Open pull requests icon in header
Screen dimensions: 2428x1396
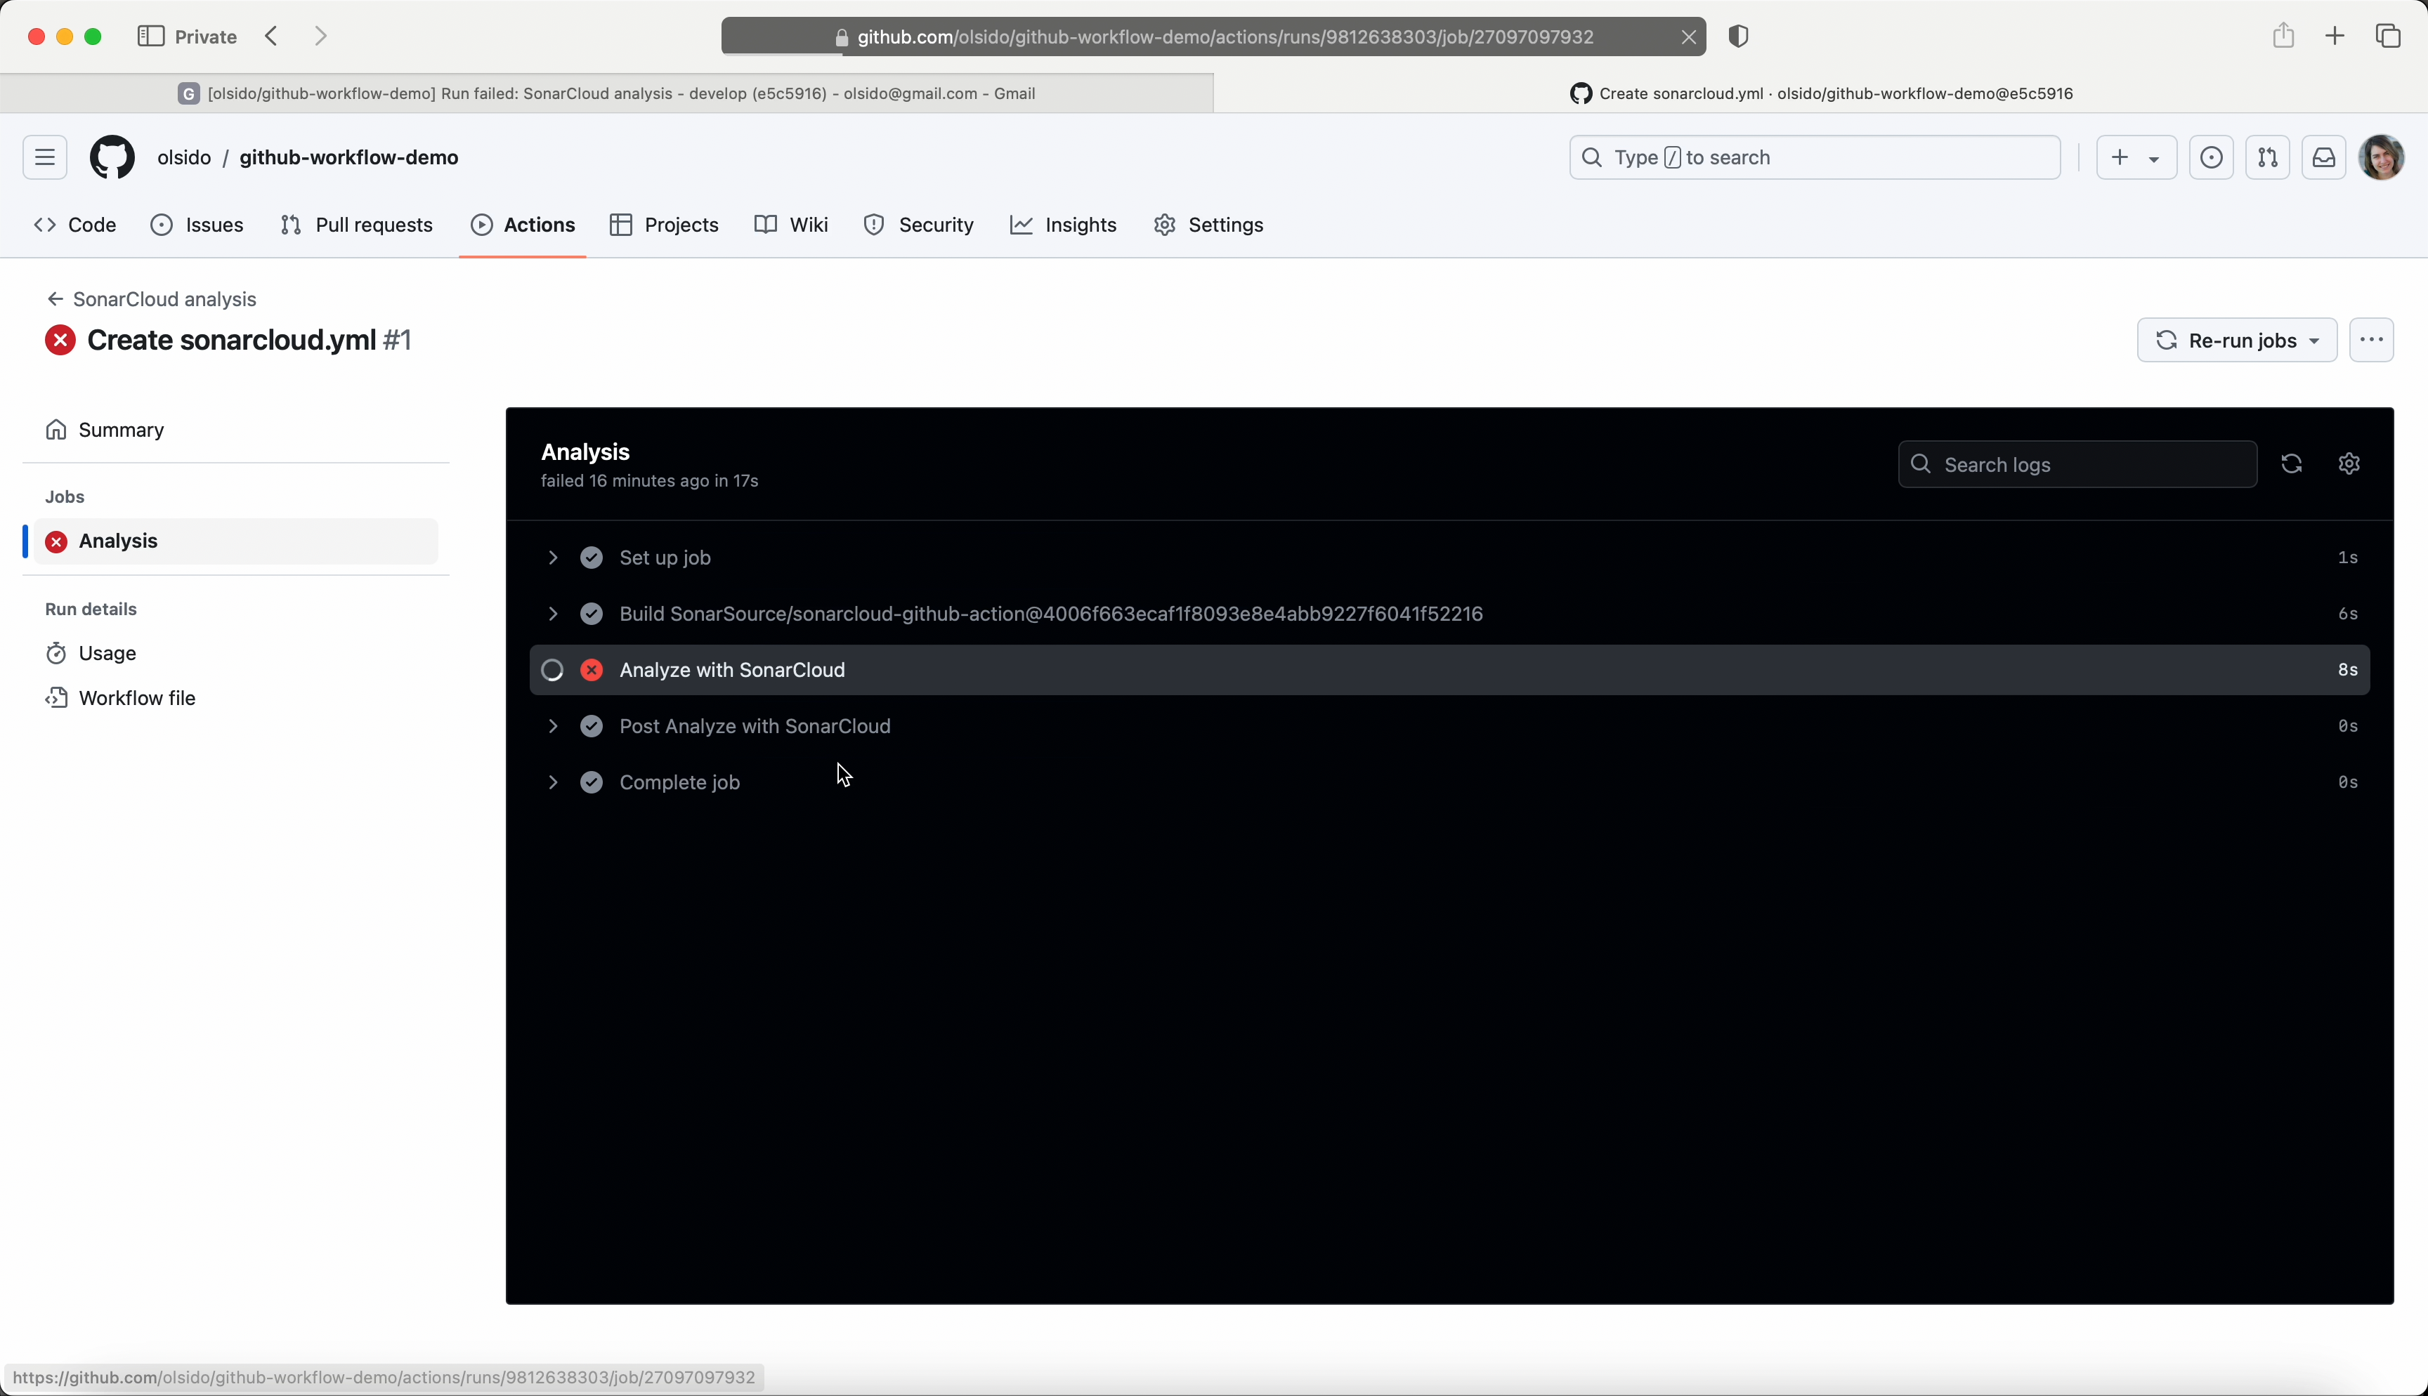pyautogui.click(x=2267, y=157)
